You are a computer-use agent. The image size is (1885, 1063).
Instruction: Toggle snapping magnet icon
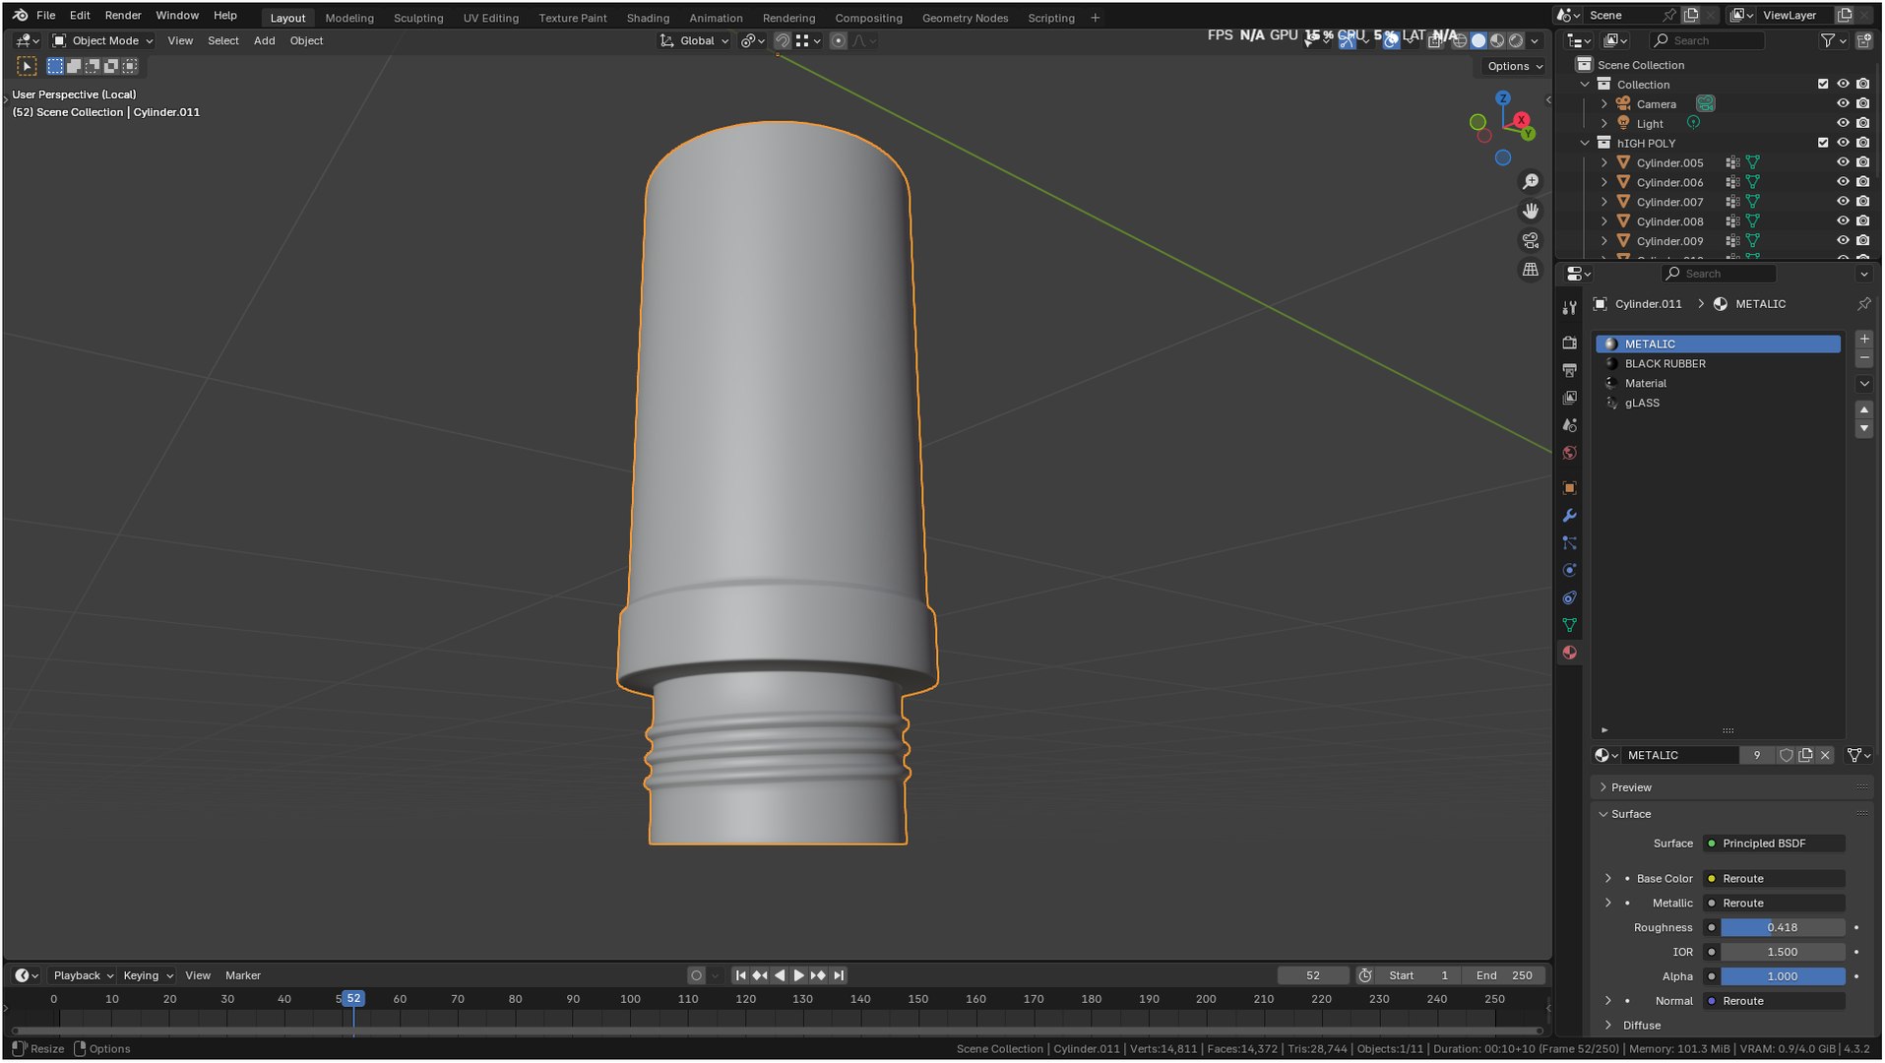(782, 40)
